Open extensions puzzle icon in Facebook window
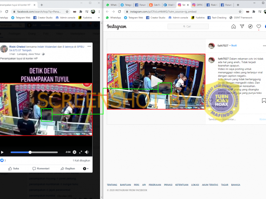The image size is (266, 199). [x=80, y=11]
